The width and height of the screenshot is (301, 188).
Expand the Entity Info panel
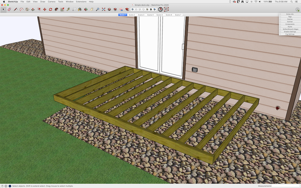[x=290, y=14]
